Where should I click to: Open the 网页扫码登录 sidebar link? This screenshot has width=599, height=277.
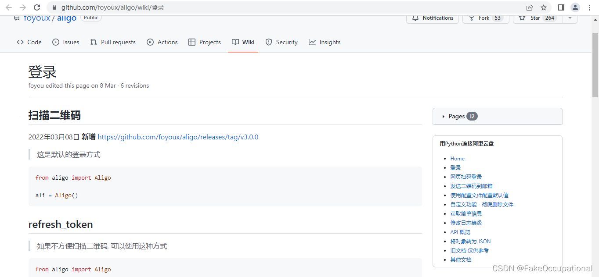[466, 177]
